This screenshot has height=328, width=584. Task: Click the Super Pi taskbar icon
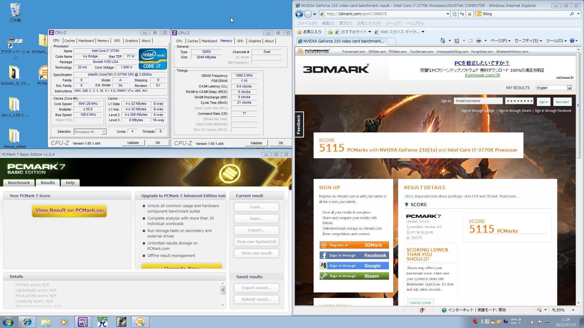(x=102, y=322)
